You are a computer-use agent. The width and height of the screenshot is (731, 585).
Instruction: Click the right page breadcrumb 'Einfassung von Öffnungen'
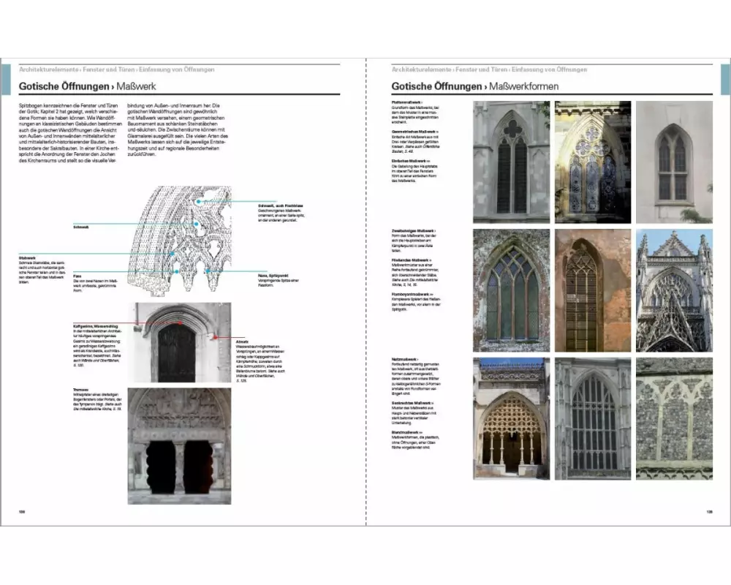pyautogui.click(x=549, y=69)
